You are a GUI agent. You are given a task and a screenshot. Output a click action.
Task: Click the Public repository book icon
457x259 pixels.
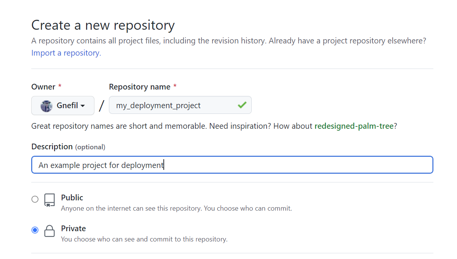point(50,200)
